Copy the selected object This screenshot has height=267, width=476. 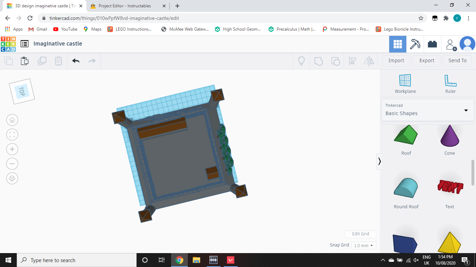point(8,61)
